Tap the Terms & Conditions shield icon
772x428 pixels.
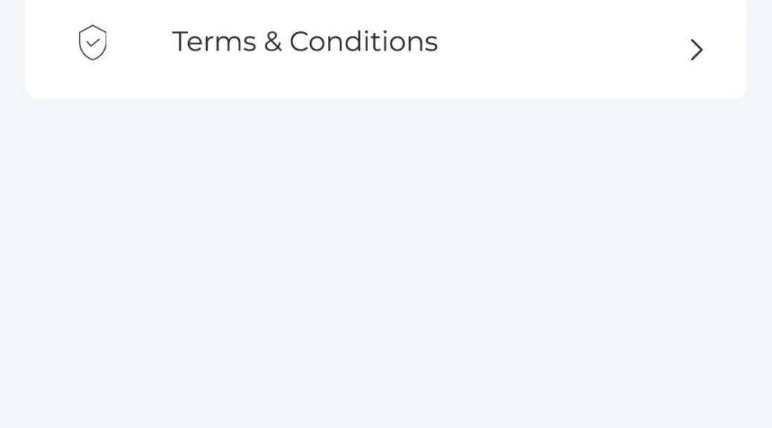click(92, 42)
